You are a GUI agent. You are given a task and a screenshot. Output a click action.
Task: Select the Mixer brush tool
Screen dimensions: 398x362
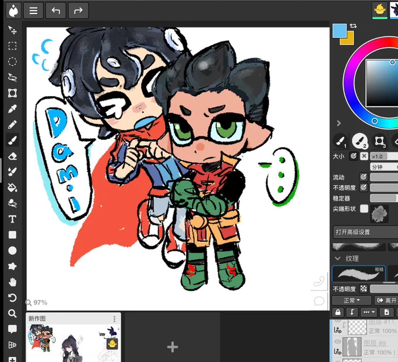12,172
